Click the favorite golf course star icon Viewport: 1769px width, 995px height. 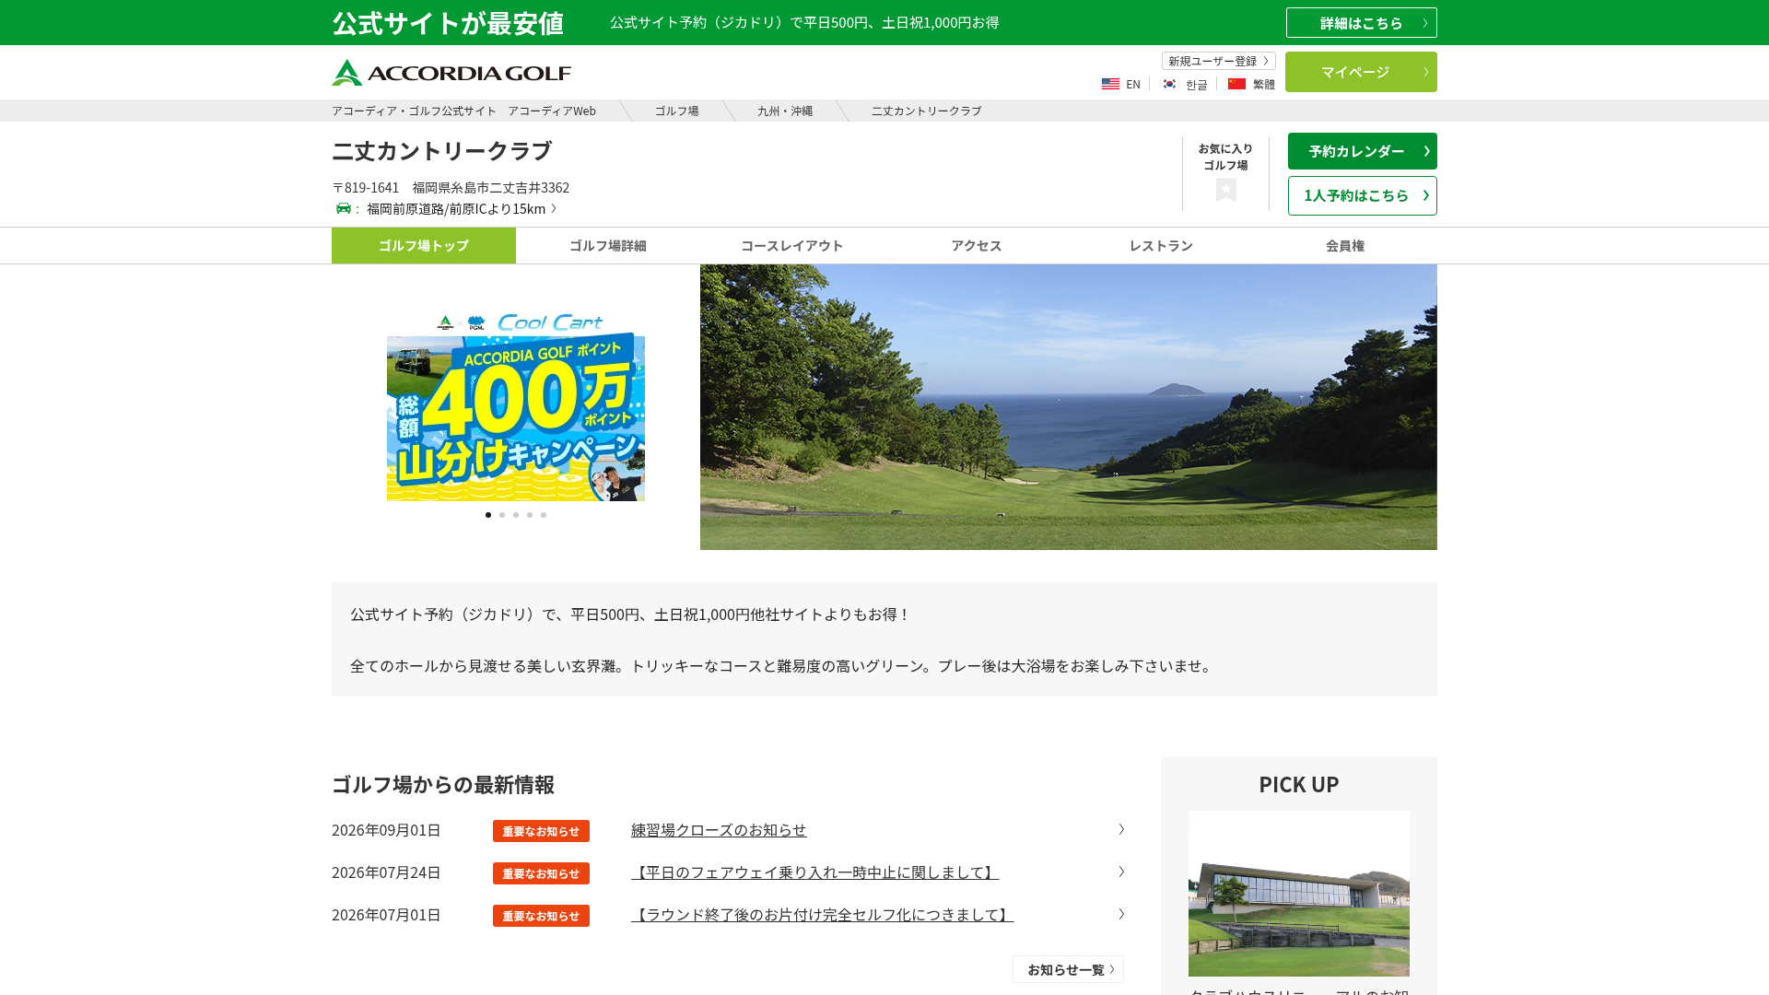pos(1225,190)
